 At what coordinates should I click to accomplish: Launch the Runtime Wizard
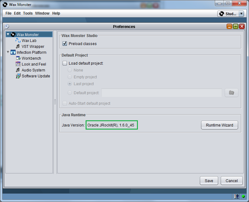click(x=219, y=125)
